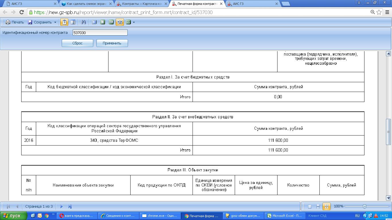
Task: Close the Контракты :: Карточка tab
Action: (x=166, y=4)
